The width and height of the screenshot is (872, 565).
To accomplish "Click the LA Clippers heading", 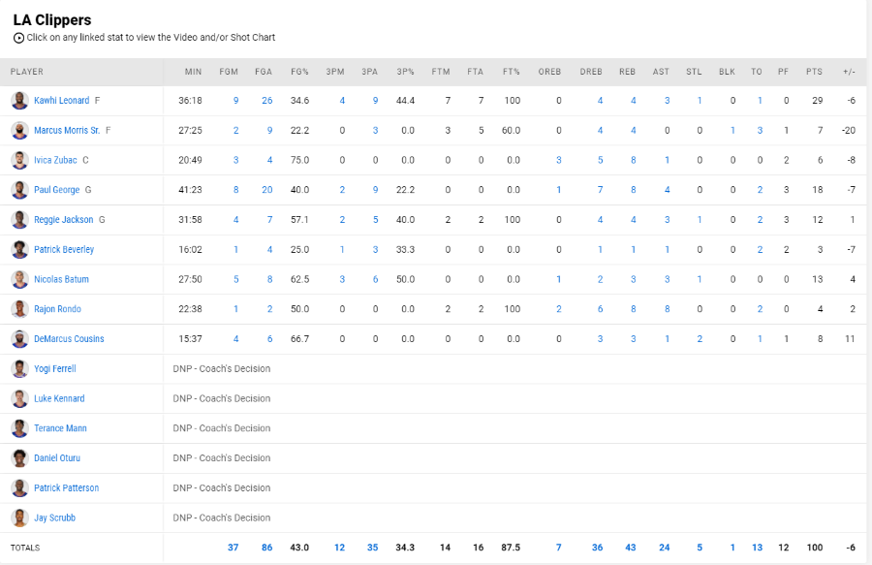I will click(52, 20).
